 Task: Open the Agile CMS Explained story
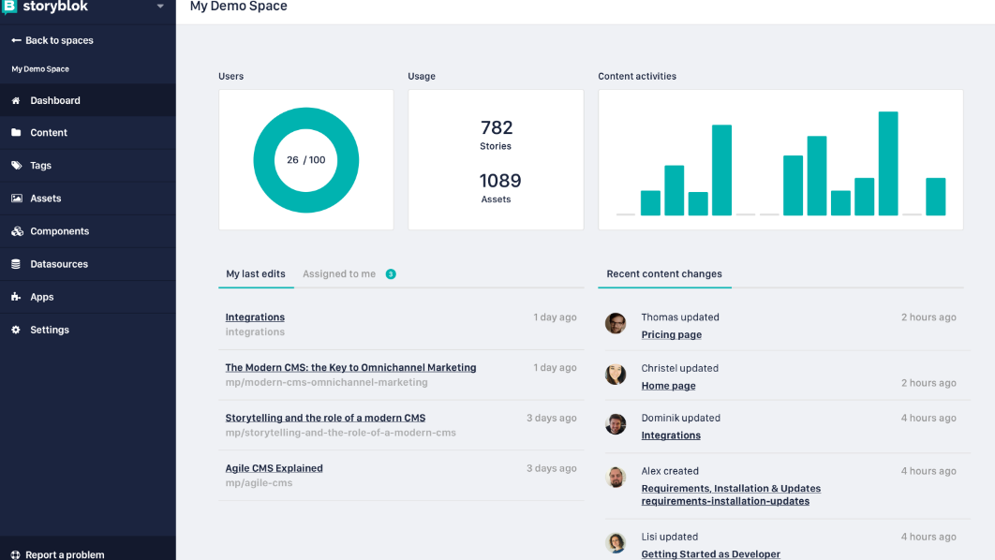tap(274, 468)
